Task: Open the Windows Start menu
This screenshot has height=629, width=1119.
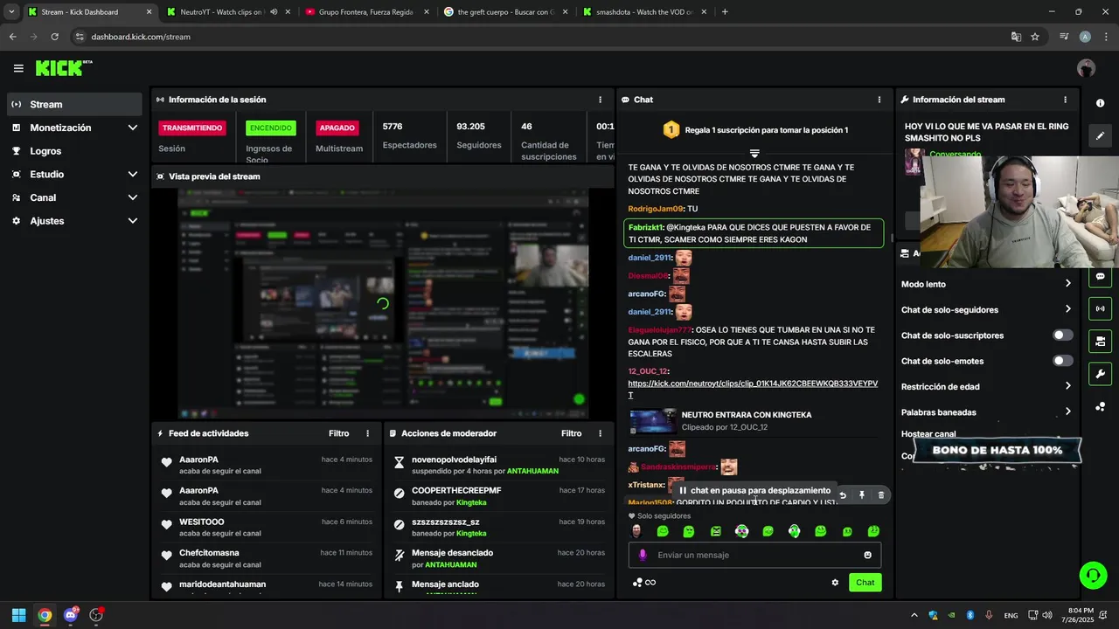Action: (18, 615)
